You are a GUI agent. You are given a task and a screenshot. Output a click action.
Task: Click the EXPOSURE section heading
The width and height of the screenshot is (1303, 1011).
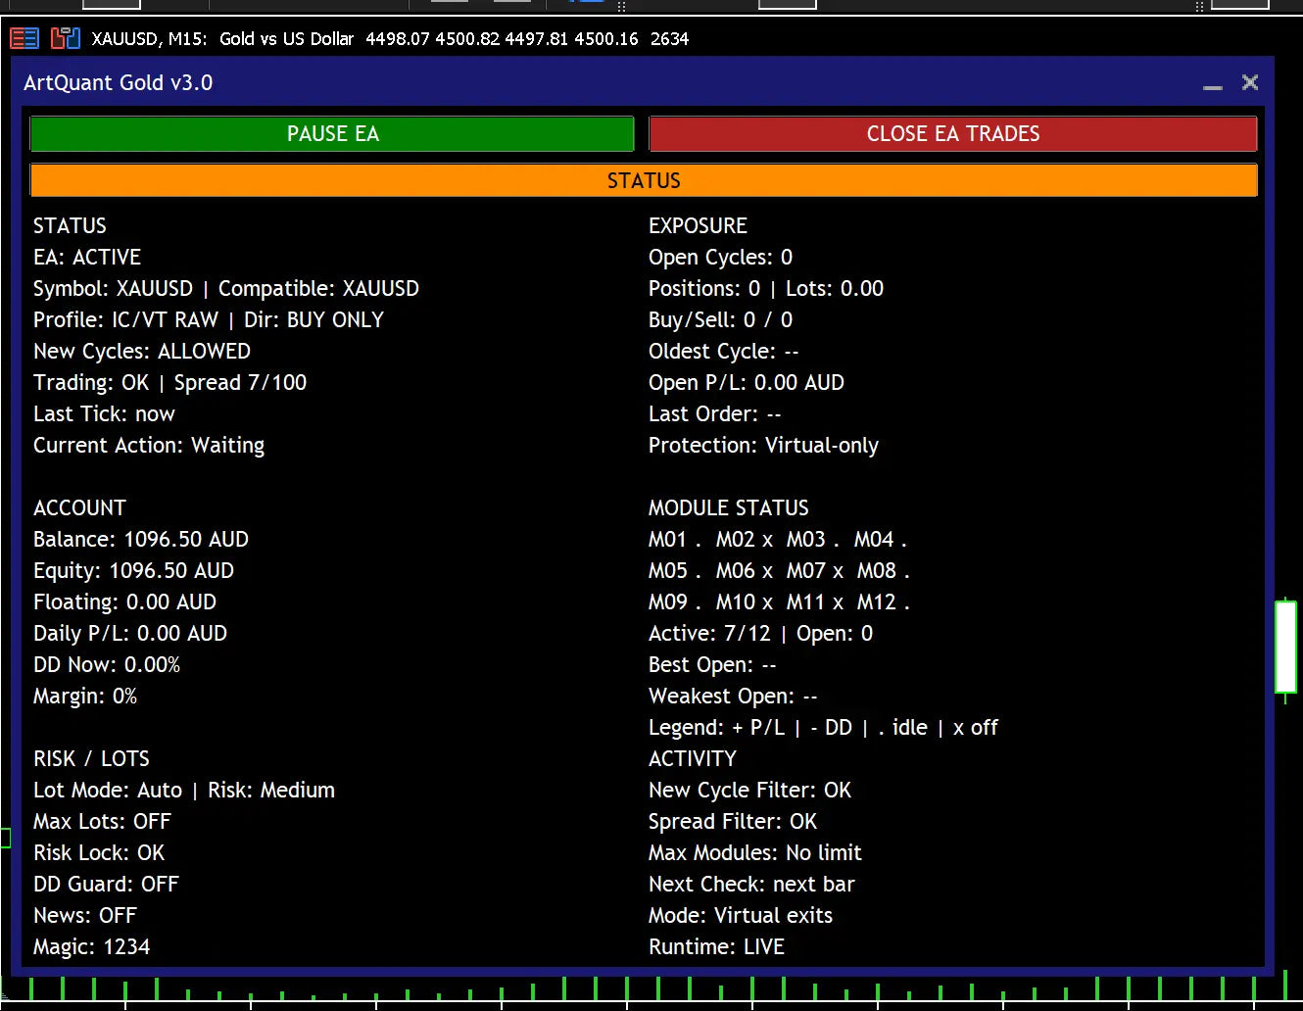698,225
